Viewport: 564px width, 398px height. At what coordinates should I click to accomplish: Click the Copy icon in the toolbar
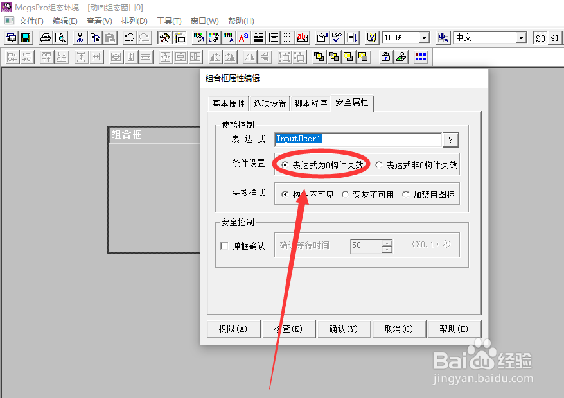(x=95, y=38)
